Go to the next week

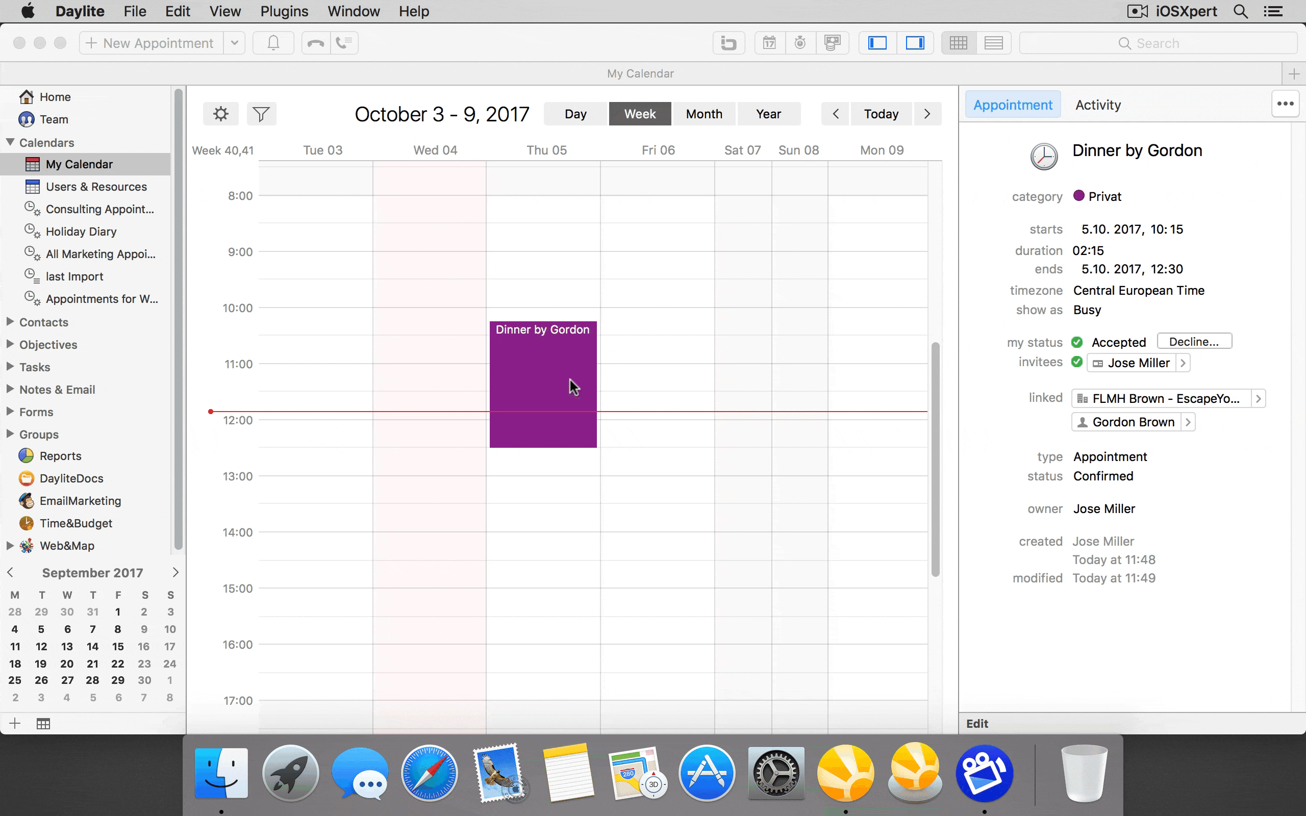click(x=927, y=114)
